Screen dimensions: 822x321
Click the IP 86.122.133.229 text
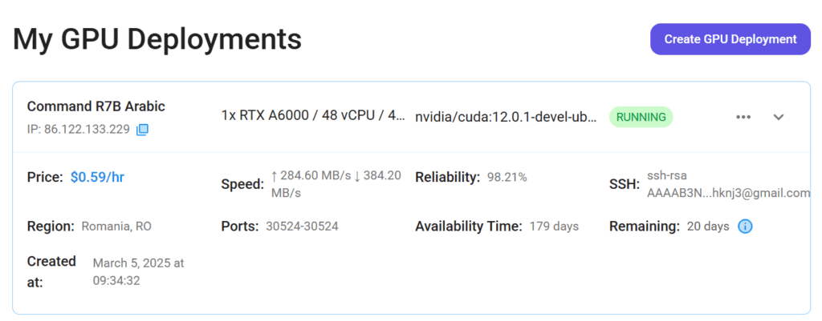[79, 130]
